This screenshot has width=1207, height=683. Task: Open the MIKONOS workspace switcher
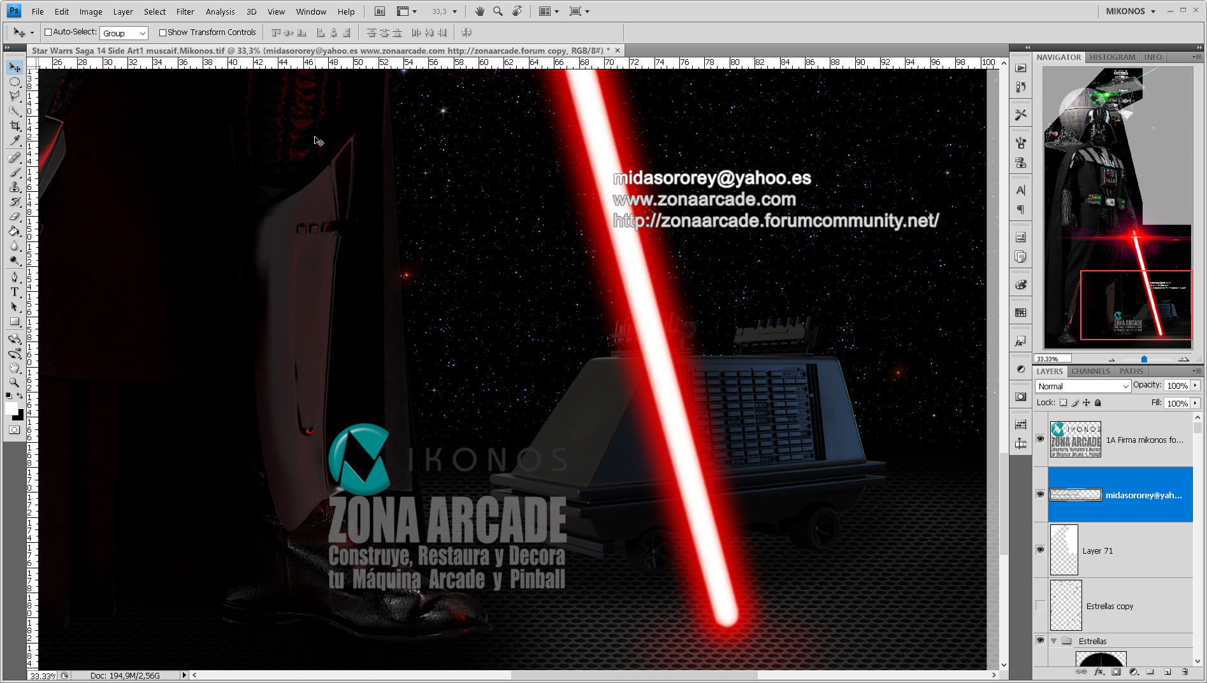[x=1131, y=11]
